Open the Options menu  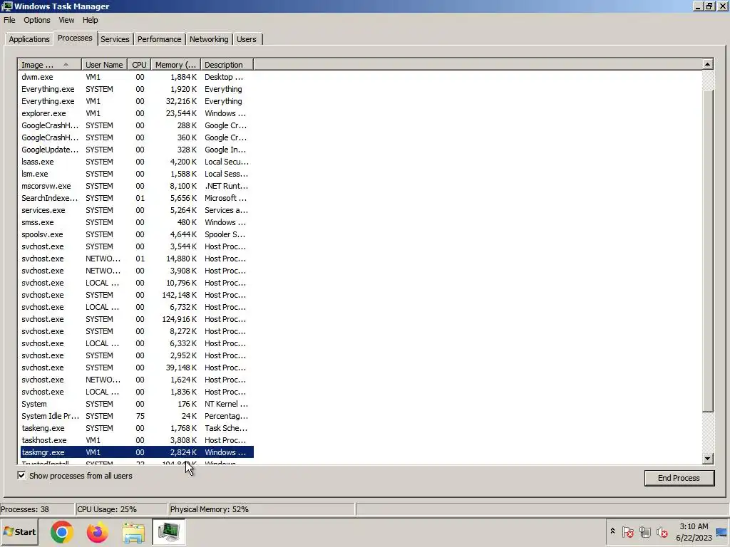coord(37,20)
